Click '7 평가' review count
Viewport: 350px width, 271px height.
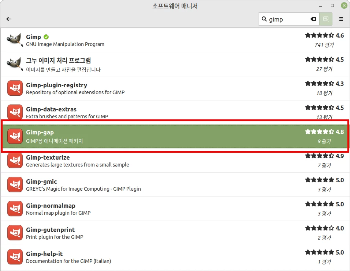(x=324, y=165)
